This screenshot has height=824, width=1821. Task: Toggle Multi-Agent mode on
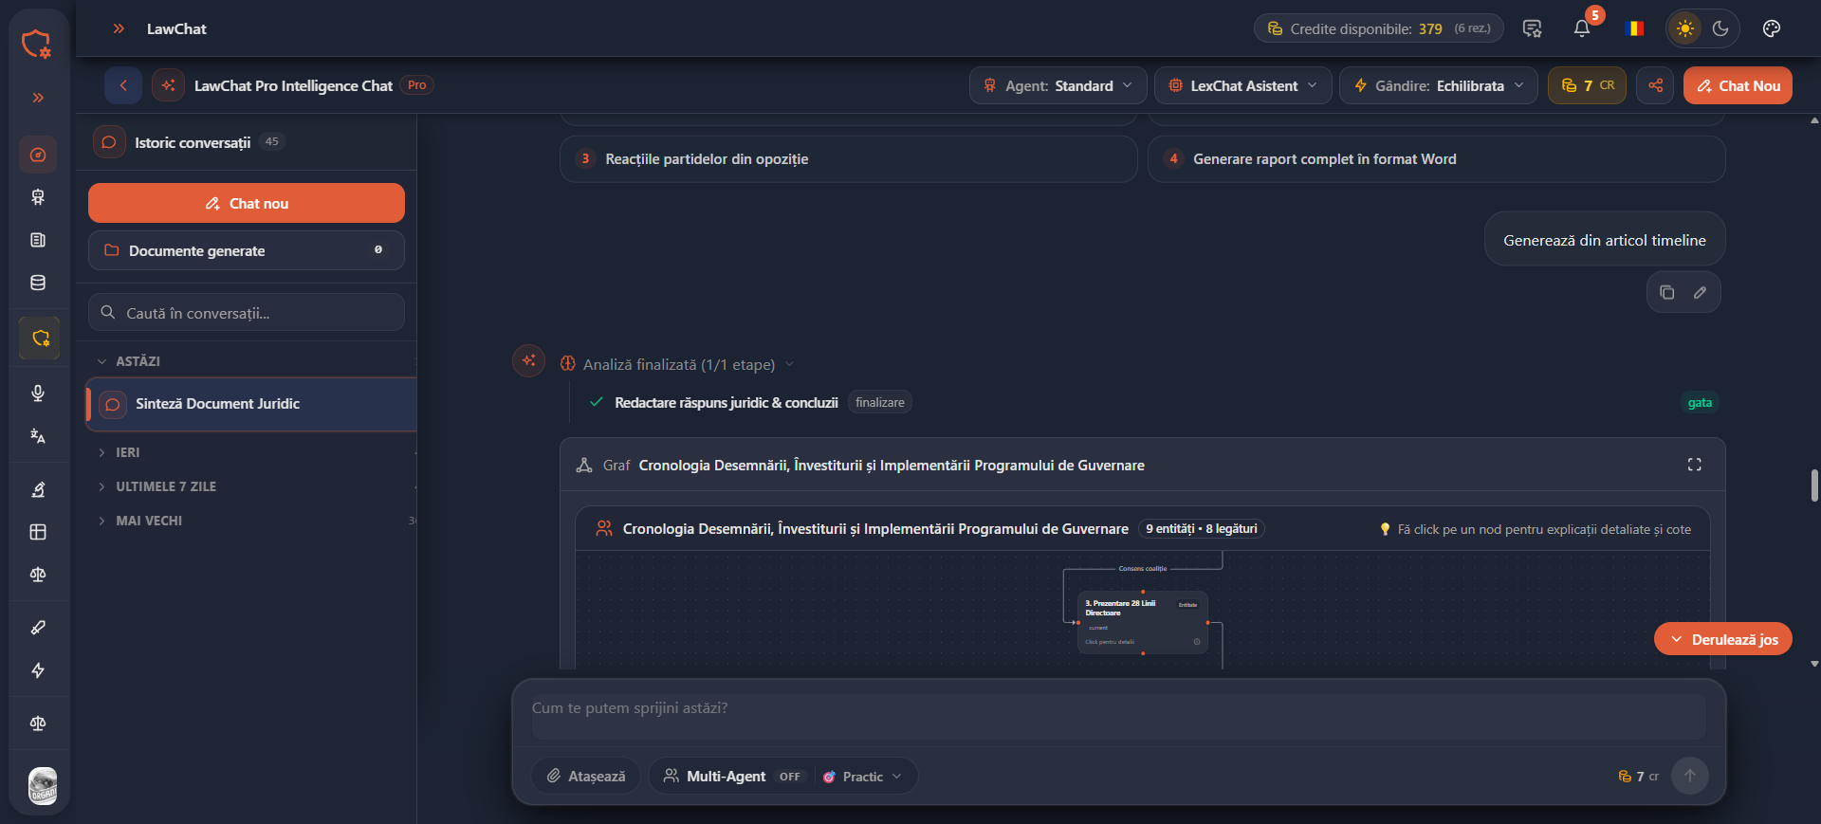pos(733,776)
